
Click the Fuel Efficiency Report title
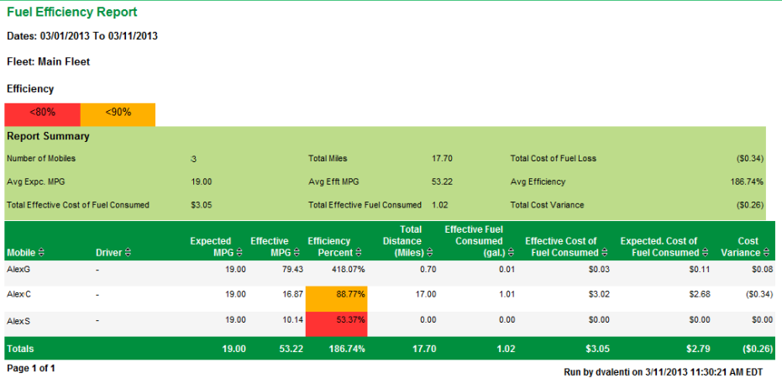tap(72, 13)
